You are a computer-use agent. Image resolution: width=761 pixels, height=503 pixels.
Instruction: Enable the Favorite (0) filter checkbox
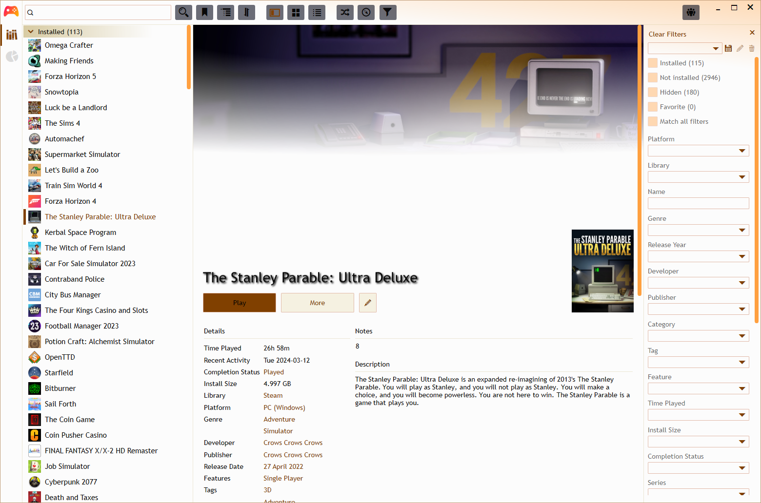(x=653, y=107)
